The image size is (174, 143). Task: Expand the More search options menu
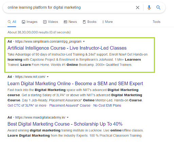click(x=107, y=22)
